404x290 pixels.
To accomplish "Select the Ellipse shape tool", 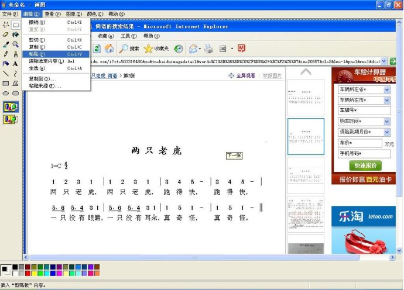I will pos(6,93).
